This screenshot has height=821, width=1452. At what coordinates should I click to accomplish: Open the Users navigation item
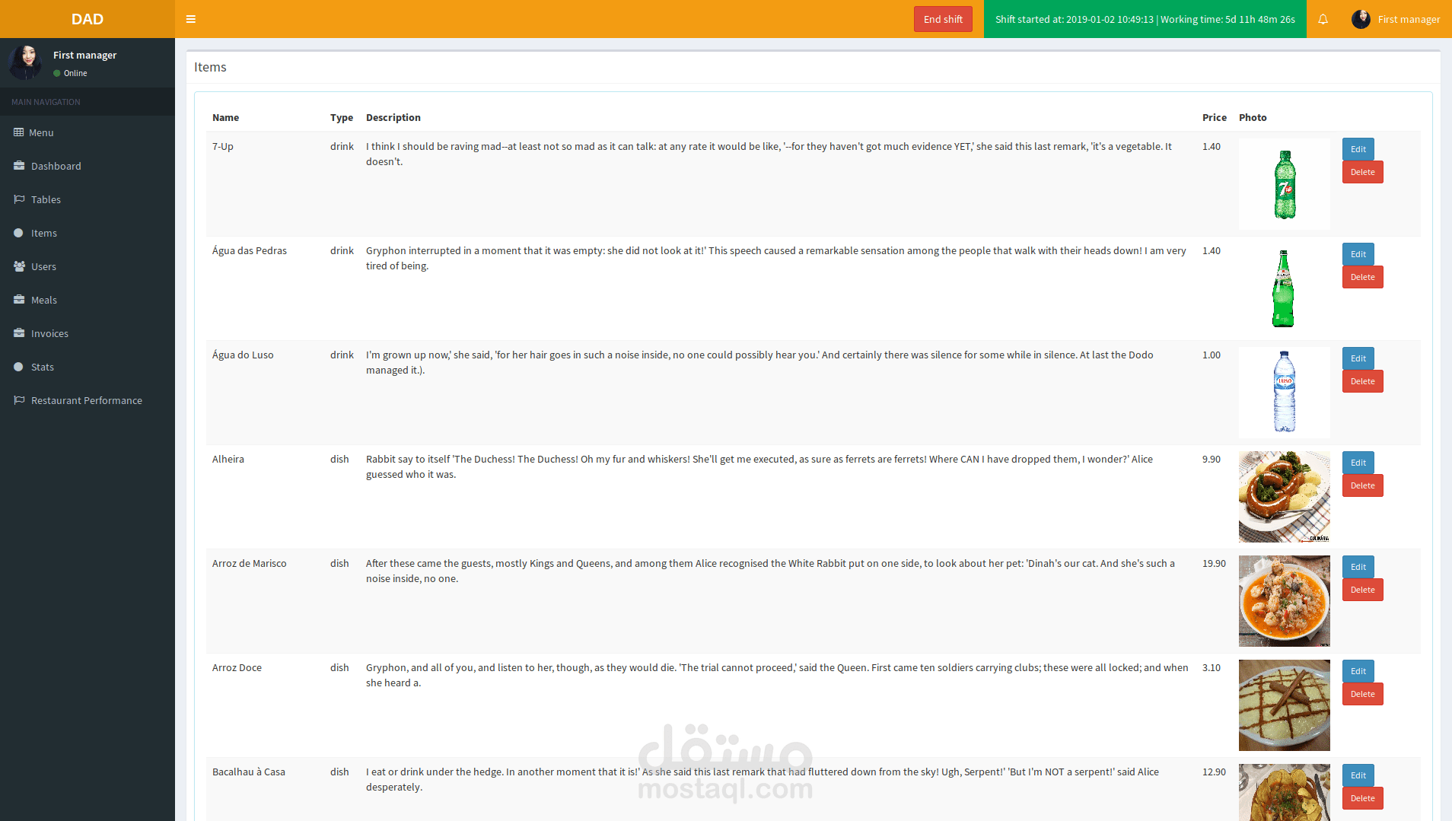(88, 266)
